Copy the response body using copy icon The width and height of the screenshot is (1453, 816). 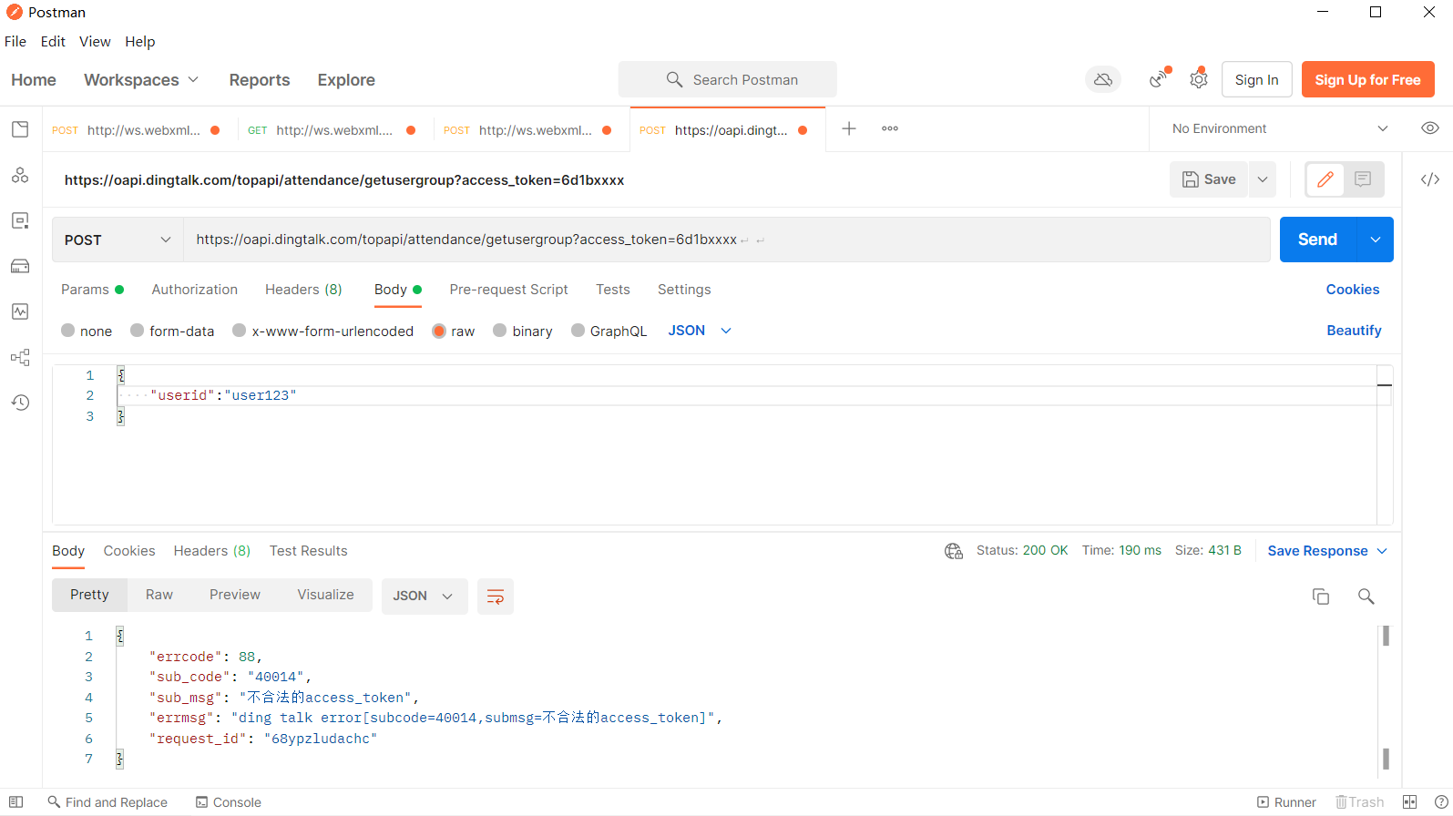(x=1320, y=597)
